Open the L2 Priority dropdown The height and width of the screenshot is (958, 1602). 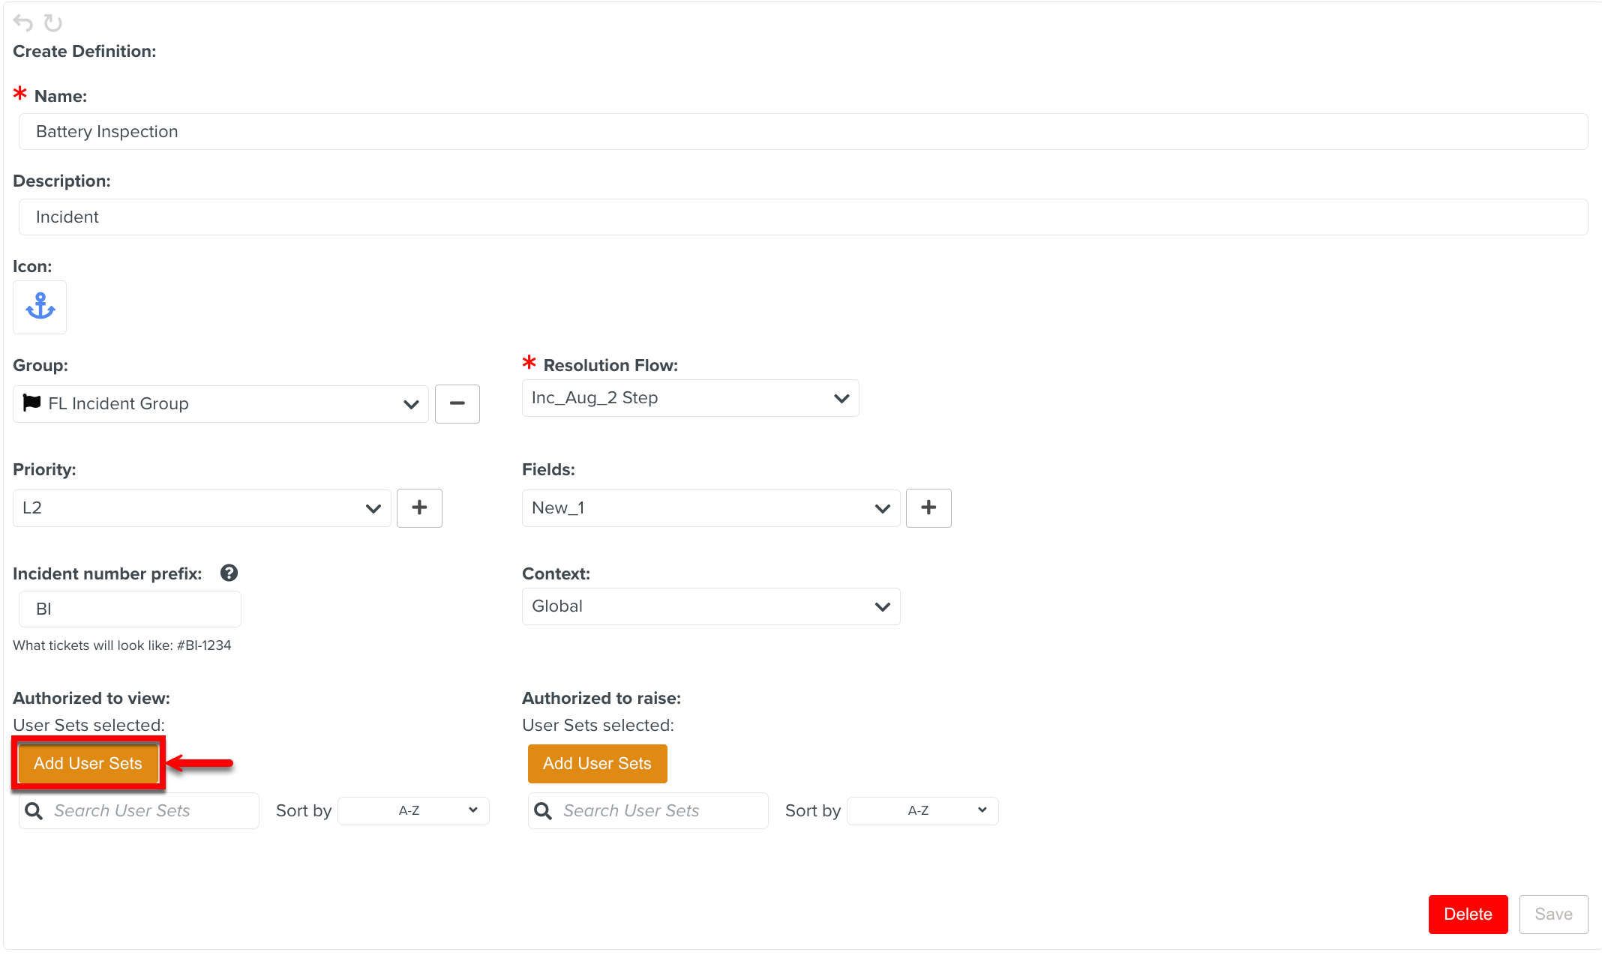(373, 508)
